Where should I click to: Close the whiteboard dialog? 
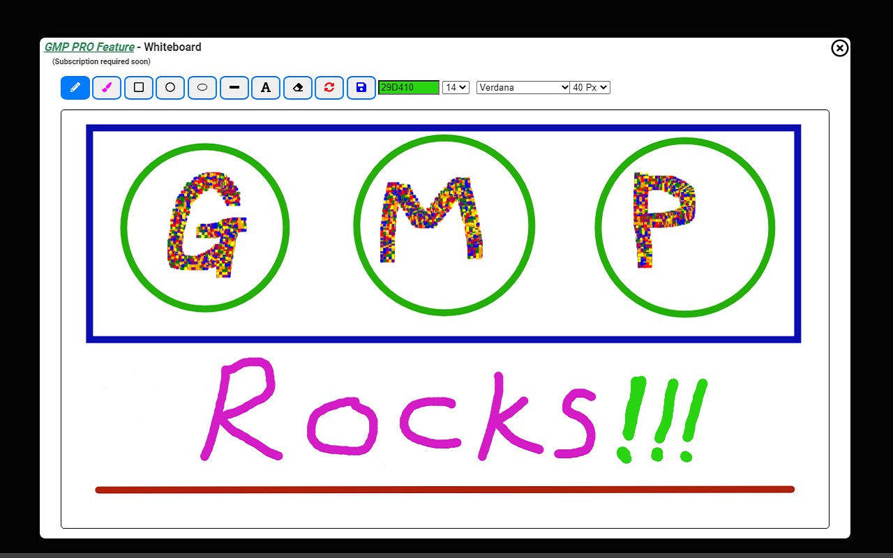(x=840, y=47)
